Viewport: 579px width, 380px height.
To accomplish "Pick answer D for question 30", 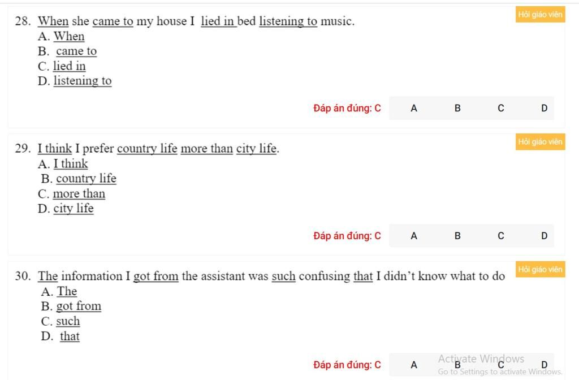I will 544,365.
